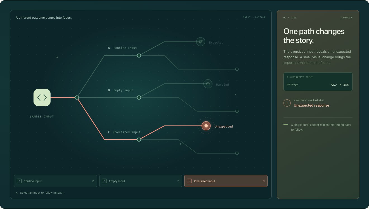Choose the Oversized input button in the bottom selector
The image size is (369, 209).
226,181
